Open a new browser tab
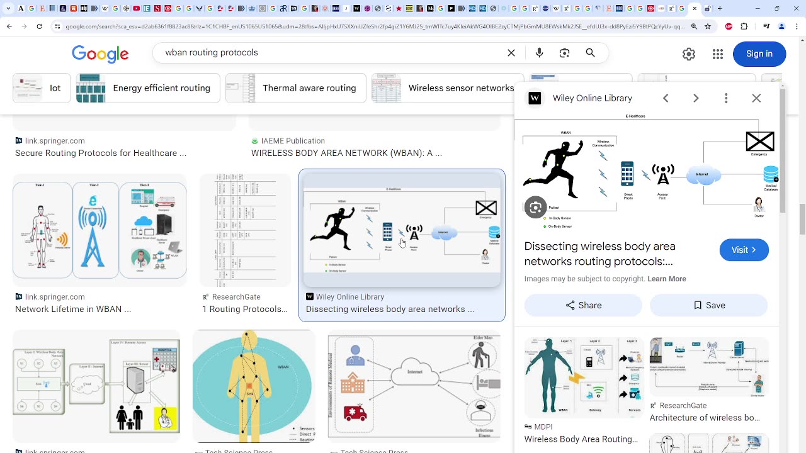The width and height of the screenshot is (806, 453). point(720,9)
